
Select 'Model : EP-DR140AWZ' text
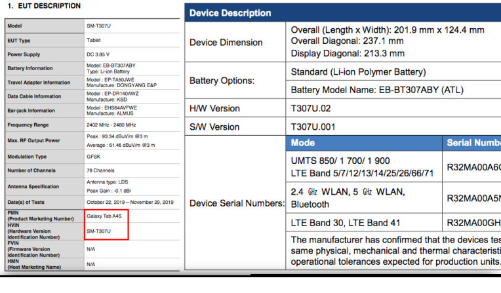point(113,94)
